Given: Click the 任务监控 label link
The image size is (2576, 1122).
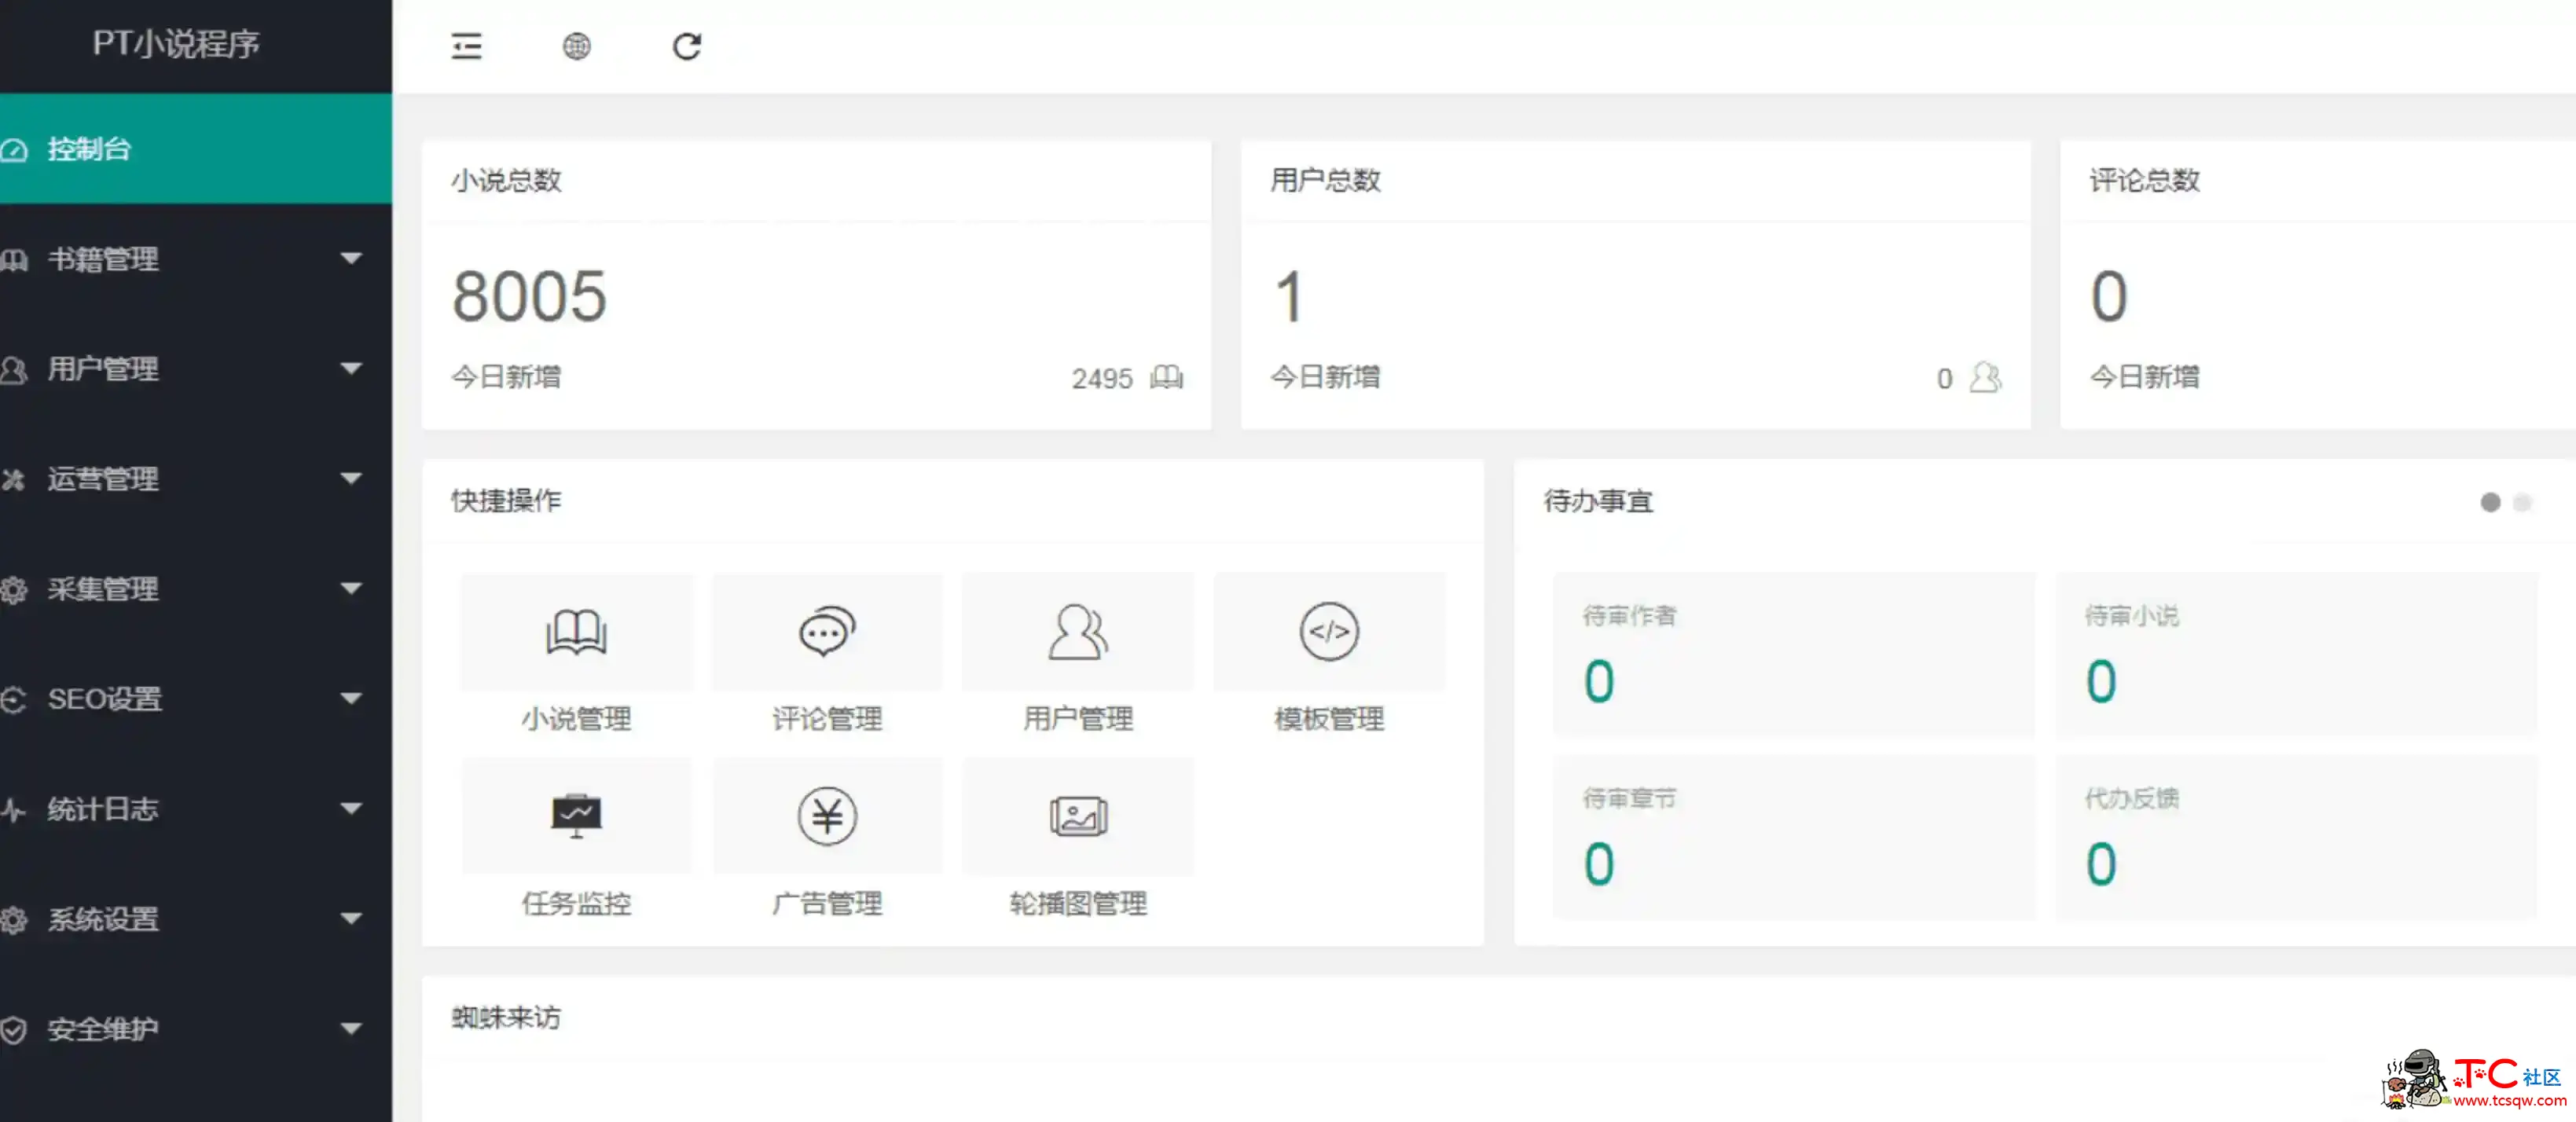Looking at the screenshot, I should [576, 904].
